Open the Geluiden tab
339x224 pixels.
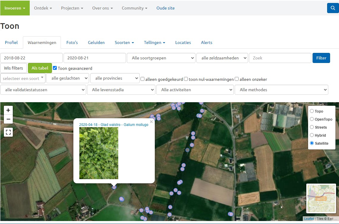(96, 42)
